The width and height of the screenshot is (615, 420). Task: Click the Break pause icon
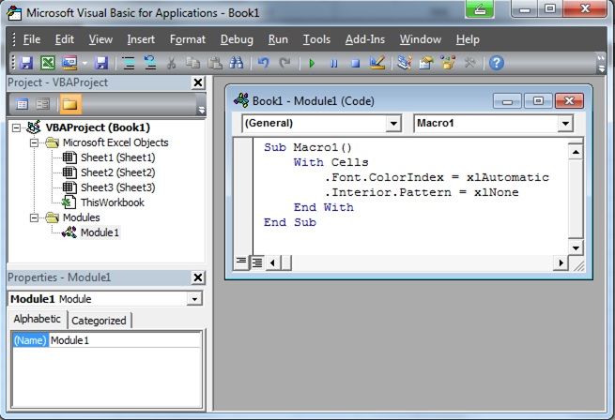pos(333,63)
